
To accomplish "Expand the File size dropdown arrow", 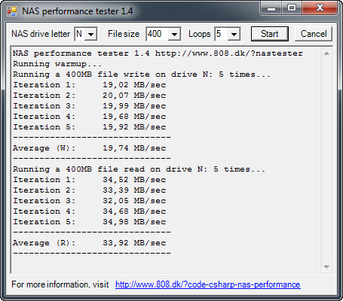I will tap(174, 34).
